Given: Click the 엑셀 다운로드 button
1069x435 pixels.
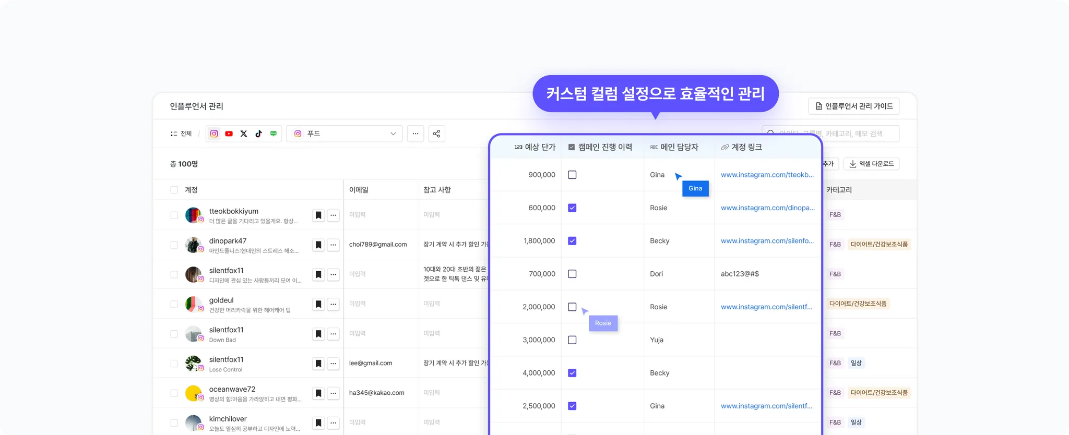Looking at the screenshot, I should pos(871,164).
